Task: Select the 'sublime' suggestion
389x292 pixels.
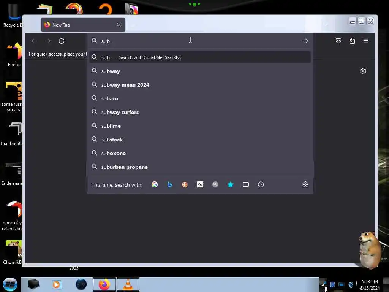Action: tap(200, 126)
